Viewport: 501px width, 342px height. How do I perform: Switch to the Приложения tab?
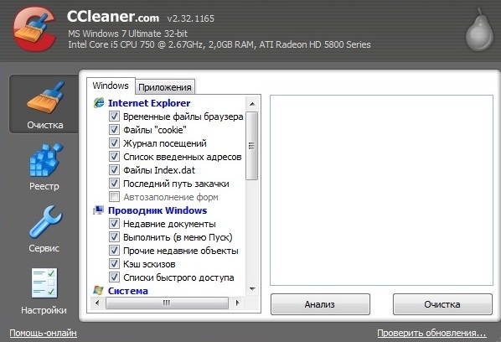[165, 87]
